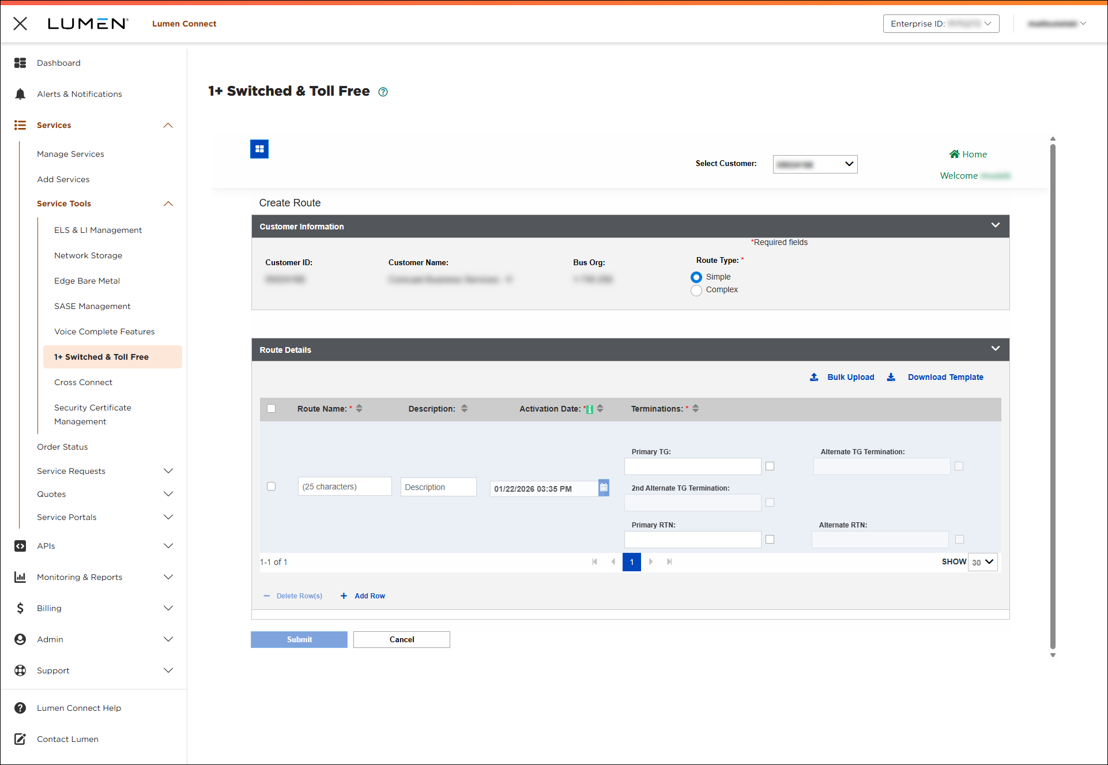Click the APIs code icon
This screenshot has width=1108, height=765.
tap(20, 546)
